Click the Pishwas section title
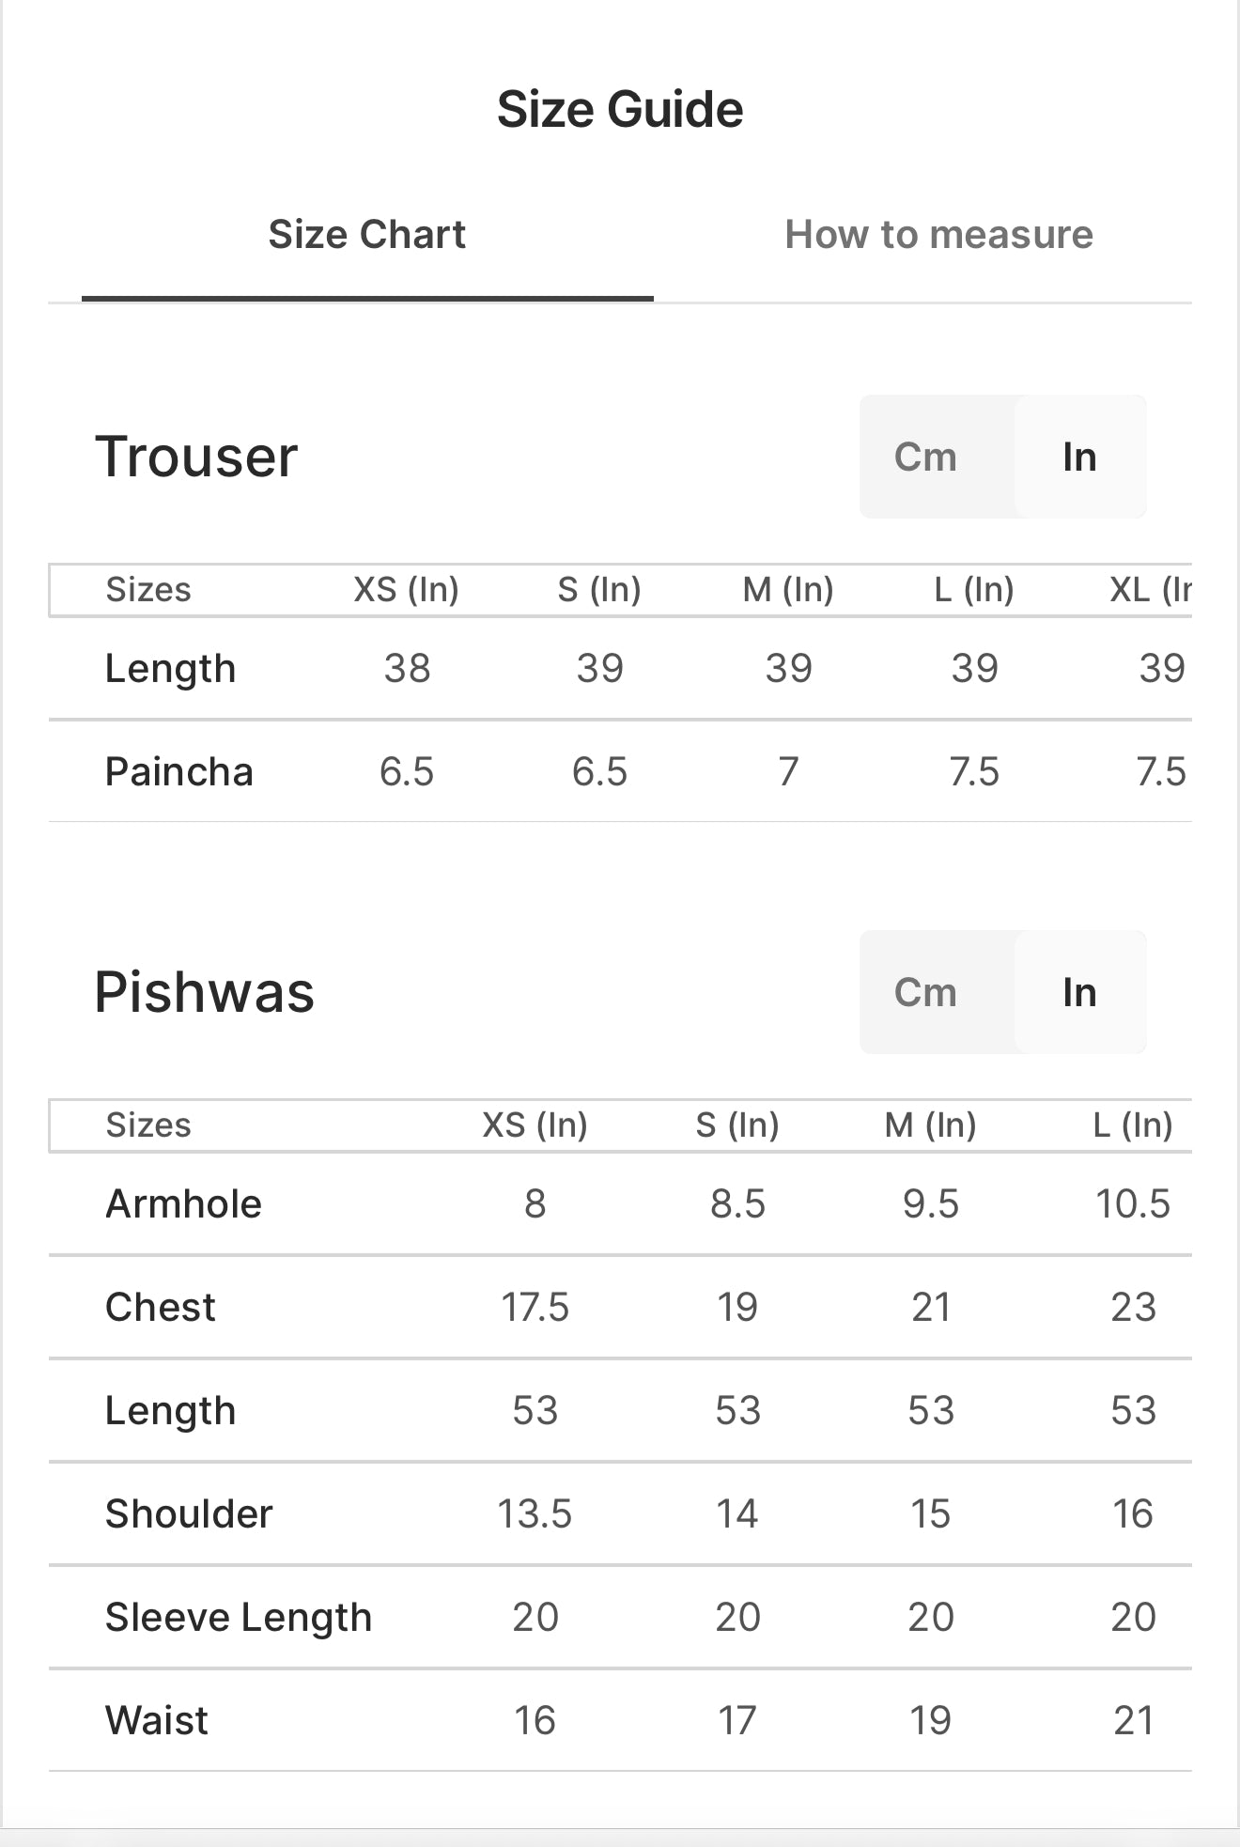 point(204,993)
